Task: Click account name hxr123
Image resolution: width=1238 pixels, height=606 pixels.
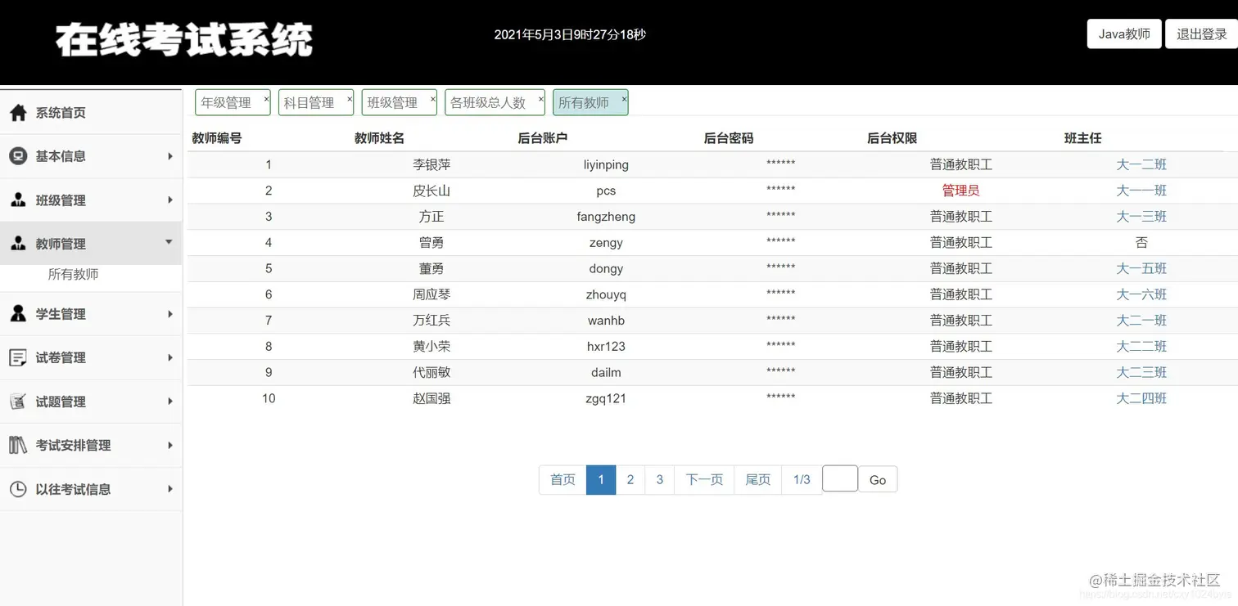Action: [606, 347]
